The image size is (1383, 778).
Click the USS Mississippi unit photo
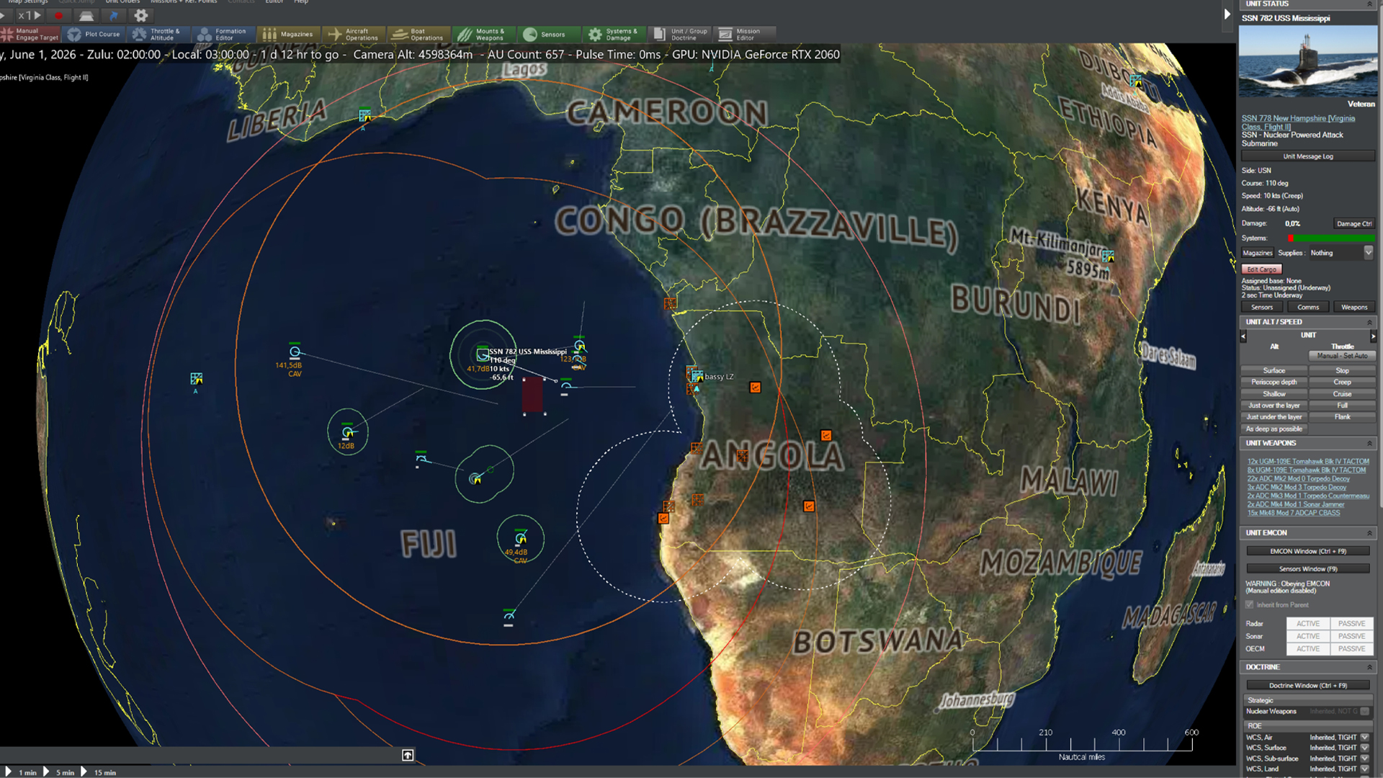click(x=1307, y=61)
